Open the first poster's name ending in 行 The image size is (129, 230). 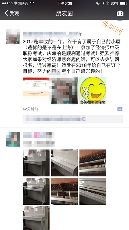[52, 34]
